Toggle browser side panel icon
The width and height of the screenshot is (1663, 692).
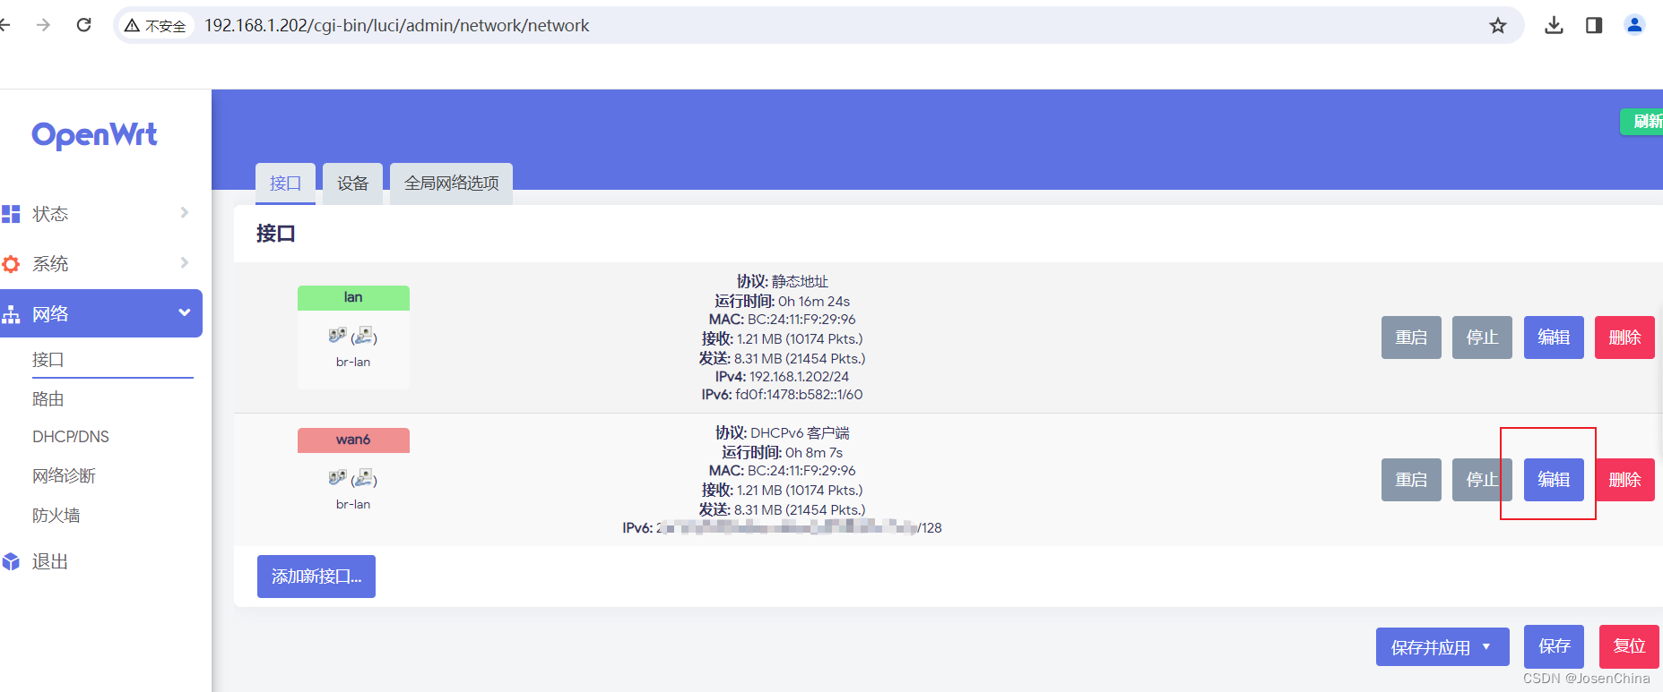pos(1594,25)
